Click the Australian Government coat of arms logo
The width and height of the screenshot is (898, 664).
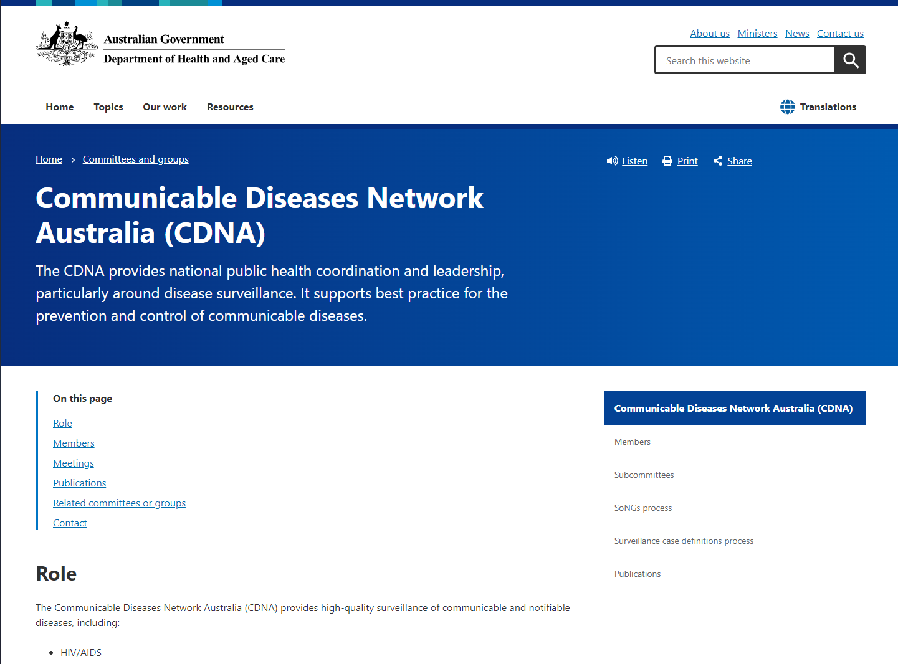point(66,43)
